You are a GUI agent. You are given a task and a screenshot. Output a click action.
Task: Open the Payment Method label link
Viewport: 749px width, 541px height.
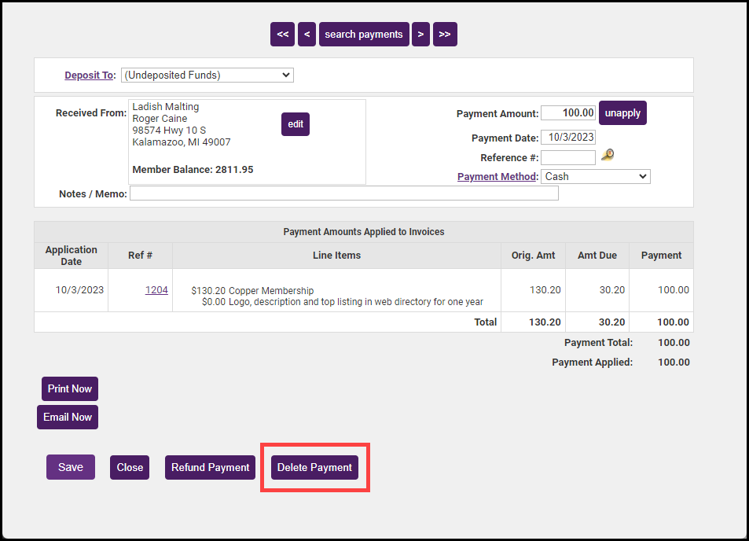click(x=497, y=177)
